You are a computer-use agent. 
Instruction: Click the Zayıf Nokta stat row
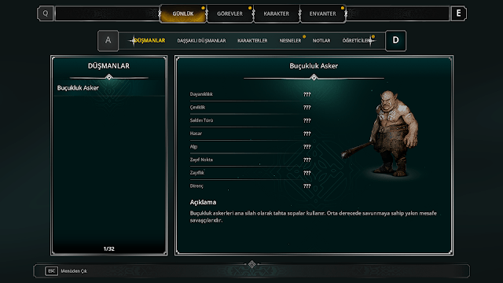250,160
